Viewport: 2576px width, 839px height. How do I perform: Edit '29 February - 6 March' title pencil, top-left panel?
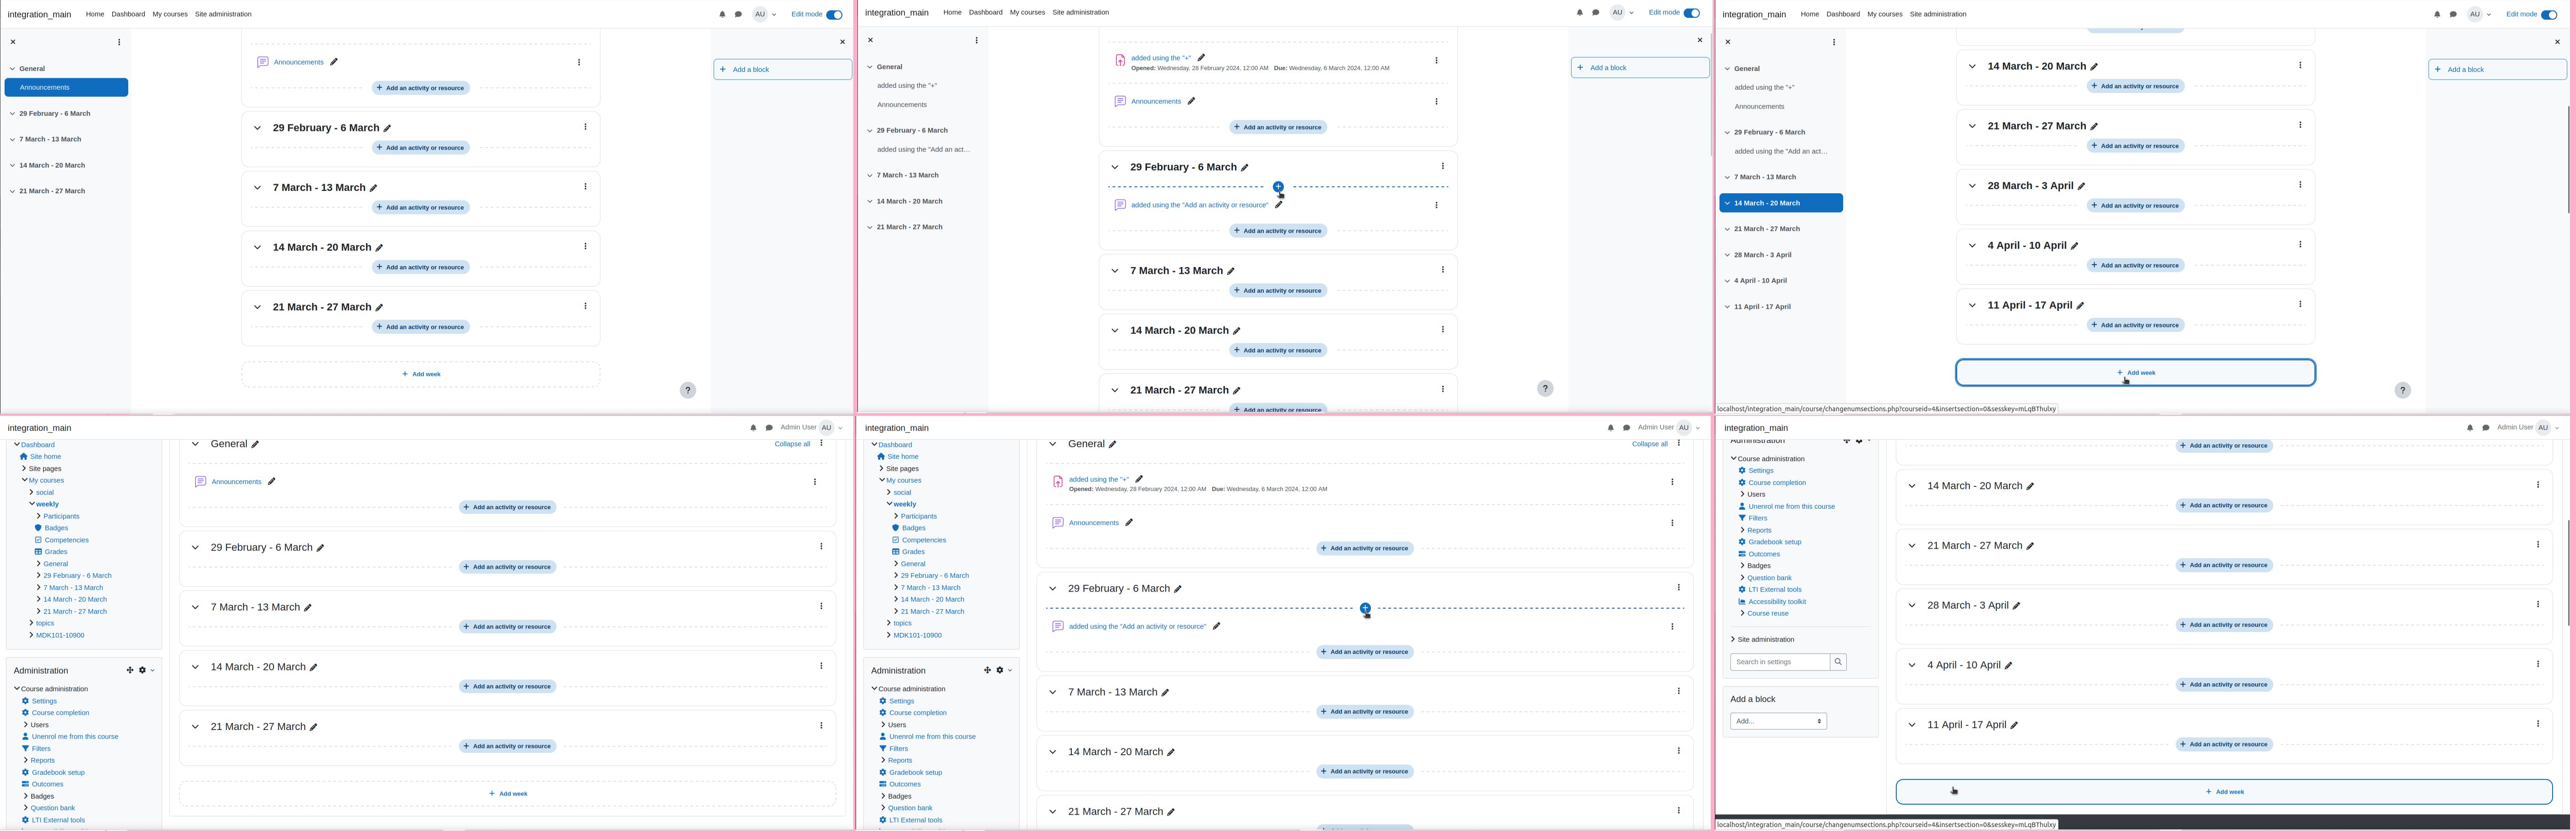[387, 128]
